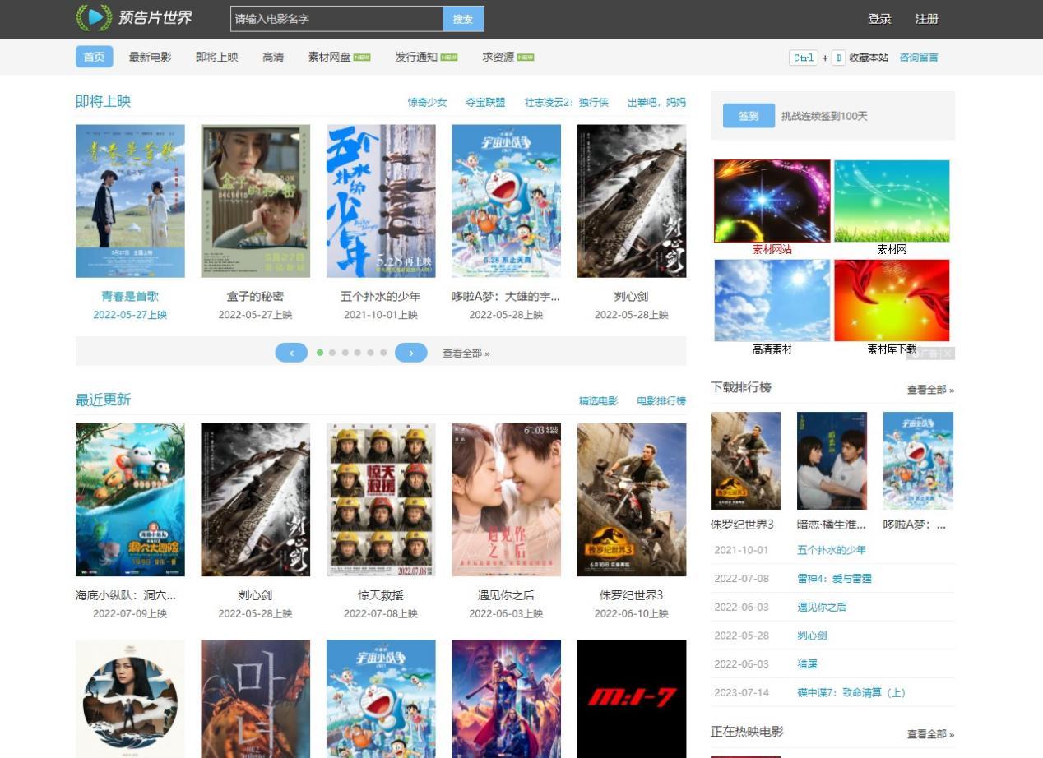Click the 海底小纵队：洞穴… title text
This screenshot has width=1043, height=758.
[x=126, y=595]
